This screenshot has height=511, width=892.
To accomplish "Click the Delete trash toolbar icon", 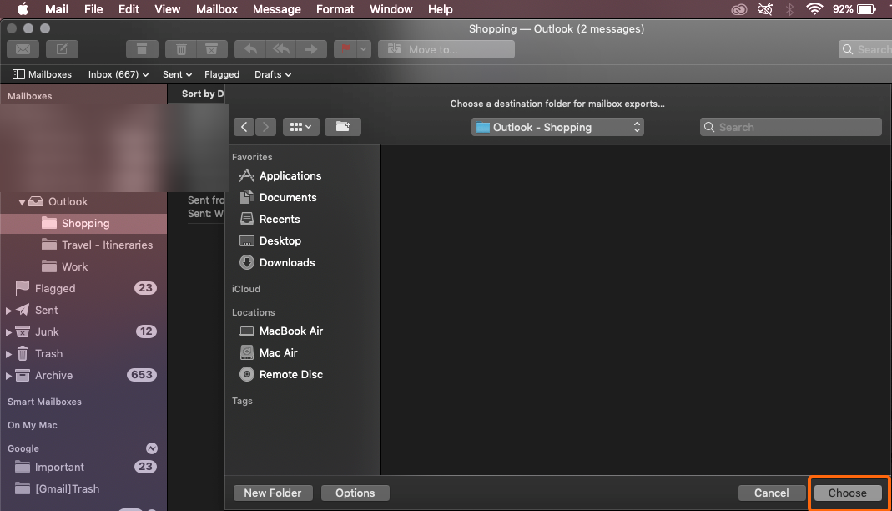I will (181, 49).
